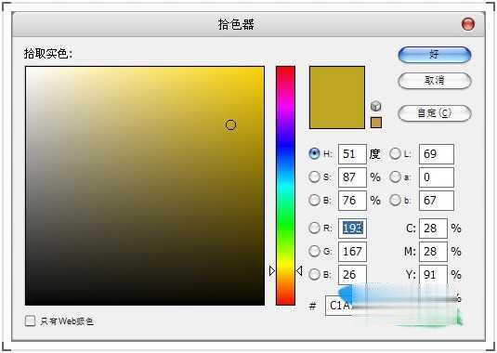Click the Lab b field showing 67
The image size is (497, 353).
pyautogui.click(x=437, y=201)
